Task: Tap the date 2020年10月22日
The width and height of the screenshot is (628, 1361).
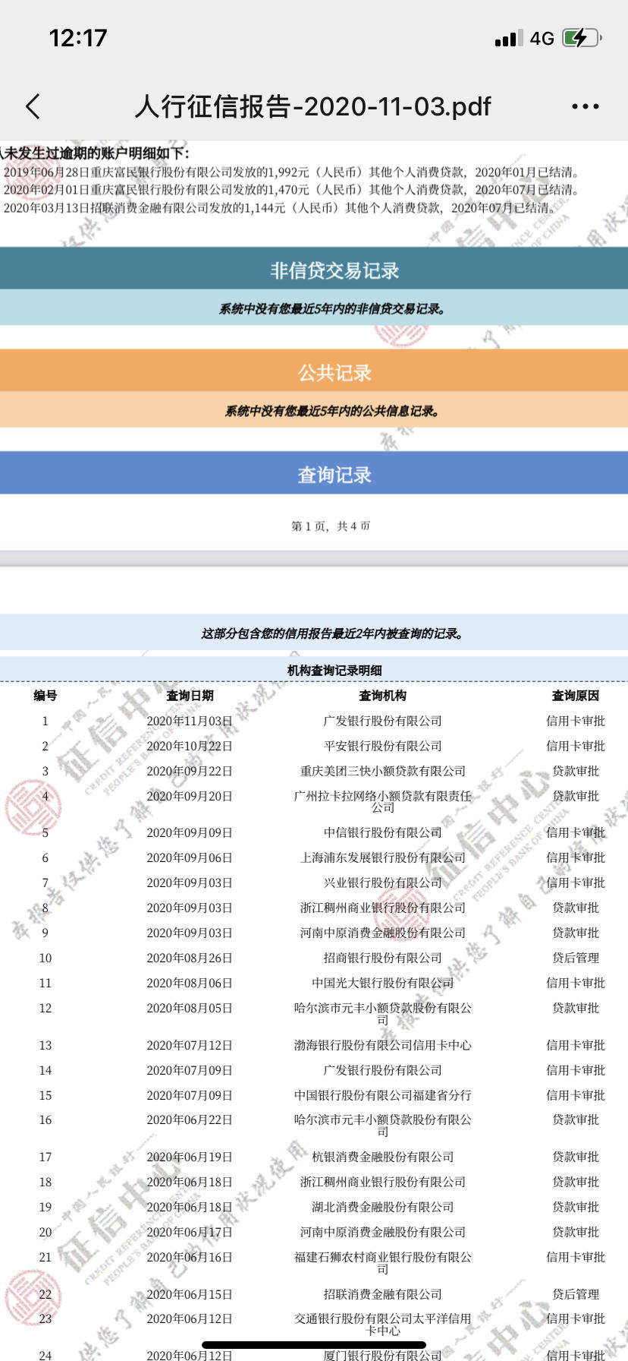Action: tap(190, 746)
